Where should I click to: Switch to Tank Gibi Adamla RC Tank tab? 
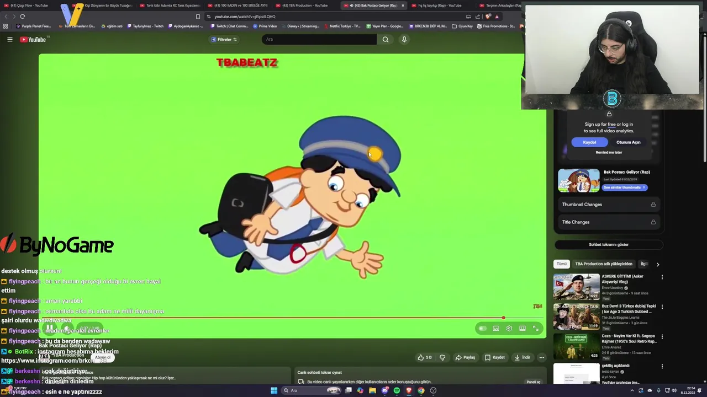(170, 6)
